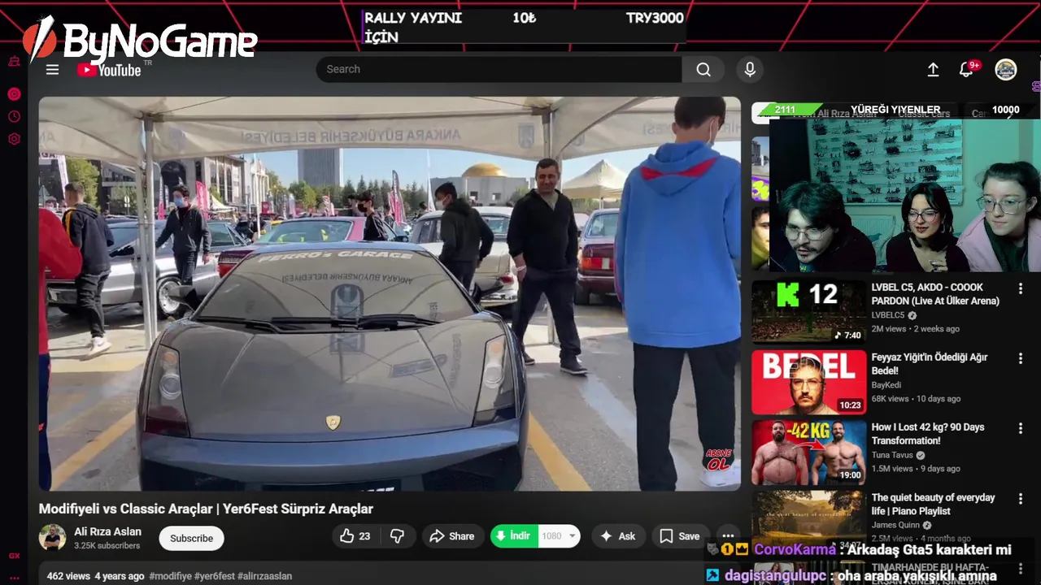Click the video player area
The width and height of the screenshot is (1041, 585).
point(390,293)
